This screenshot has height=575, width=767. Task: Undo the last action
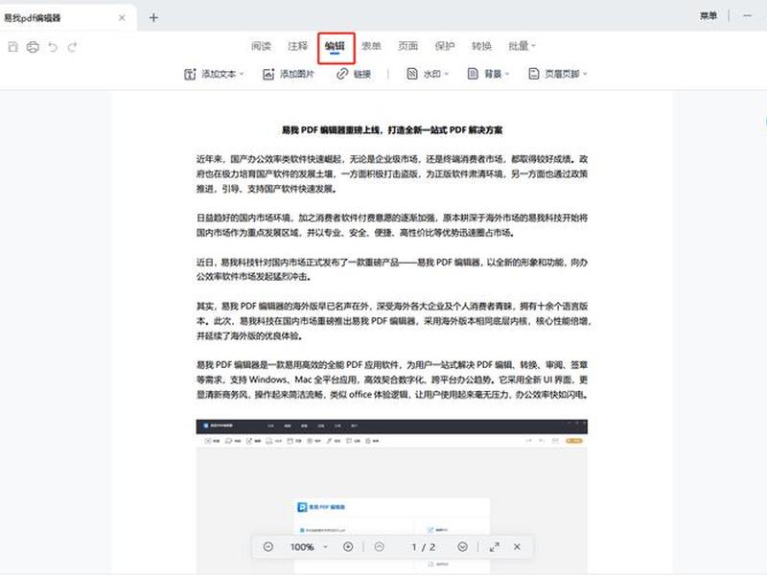53,47
